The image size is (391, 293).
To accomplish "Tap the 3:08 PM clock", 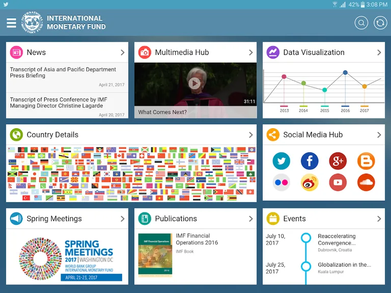I will [x=377, y=5].
